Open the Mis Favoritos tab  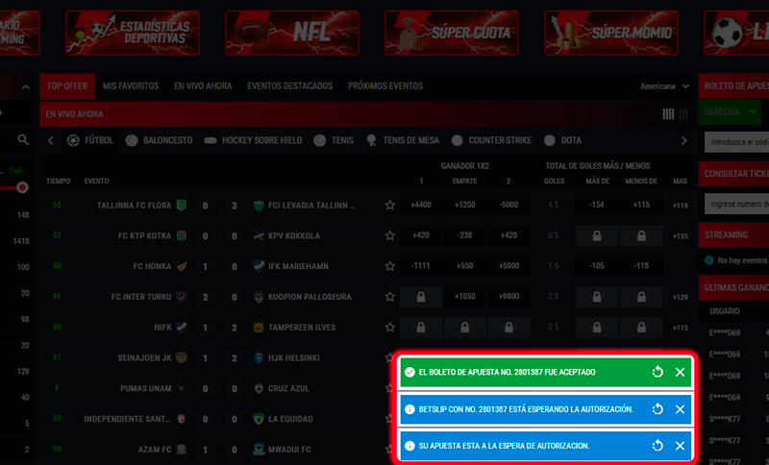point(131,86)
